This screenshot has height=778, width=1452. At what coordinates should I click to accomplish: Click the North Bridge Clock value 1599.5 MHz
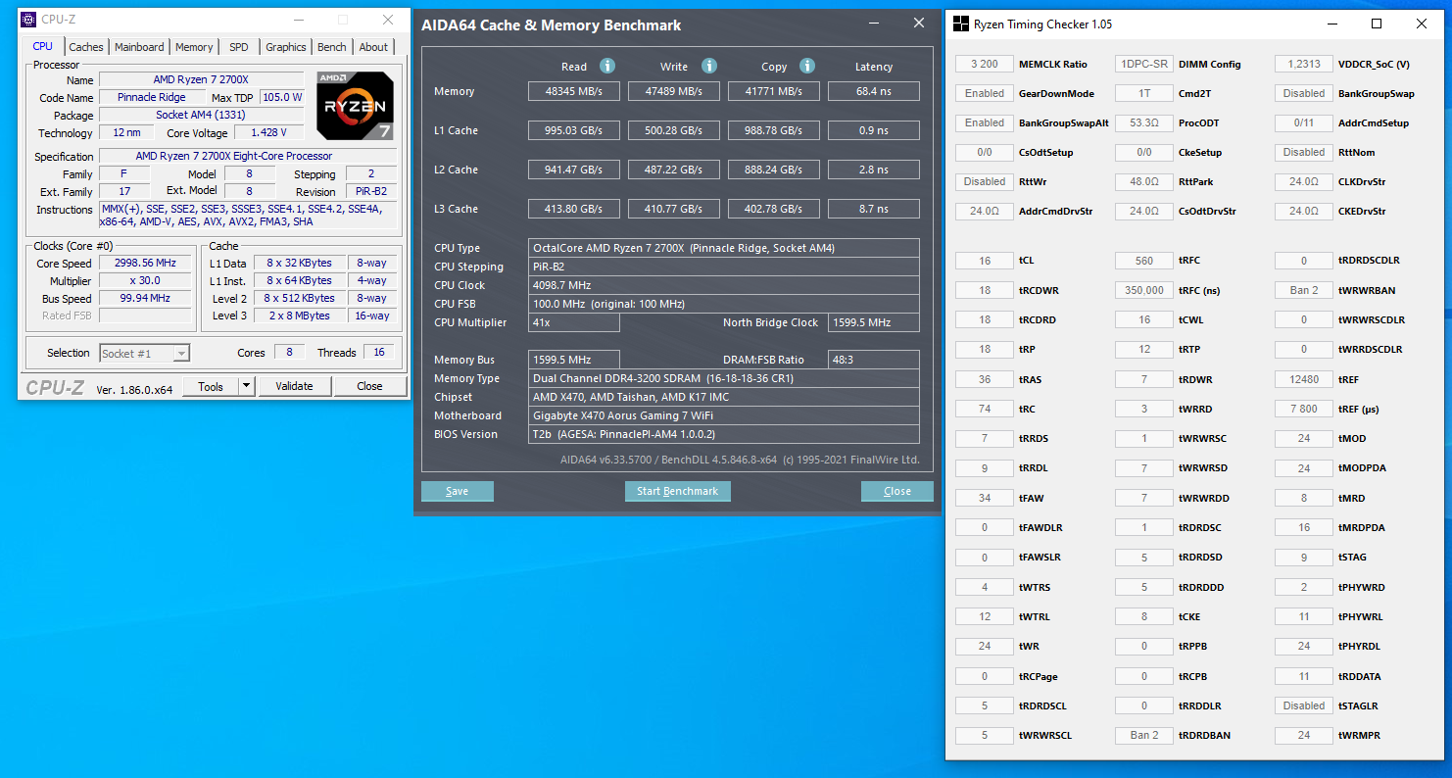click(x=874, y=322)
